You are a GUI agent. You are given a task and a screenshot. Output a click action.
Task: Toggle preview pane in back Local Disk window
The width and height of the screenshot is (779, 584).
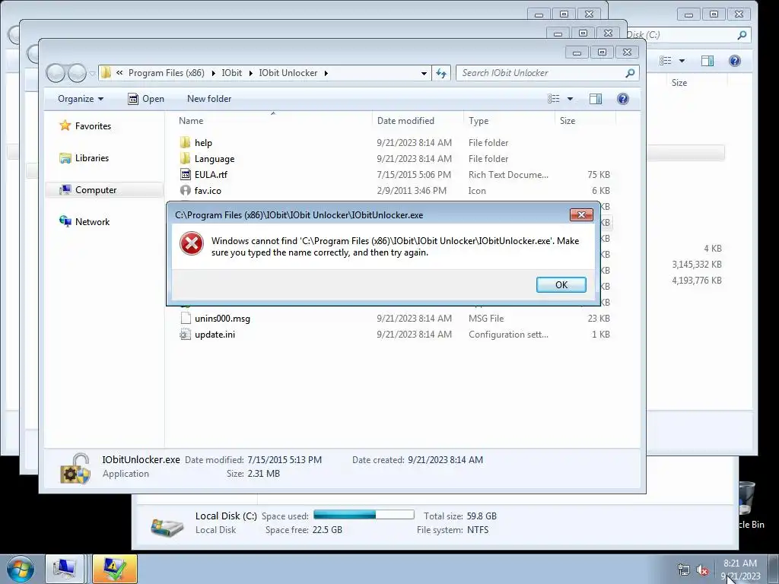coord(707,61)
